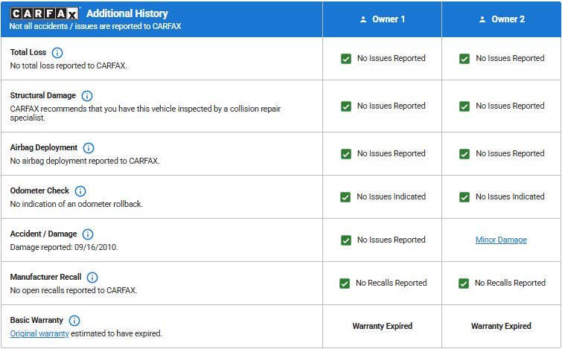562x349 pixels.
Task: Follow the Original warranty link
Action: tap(39, 333)
